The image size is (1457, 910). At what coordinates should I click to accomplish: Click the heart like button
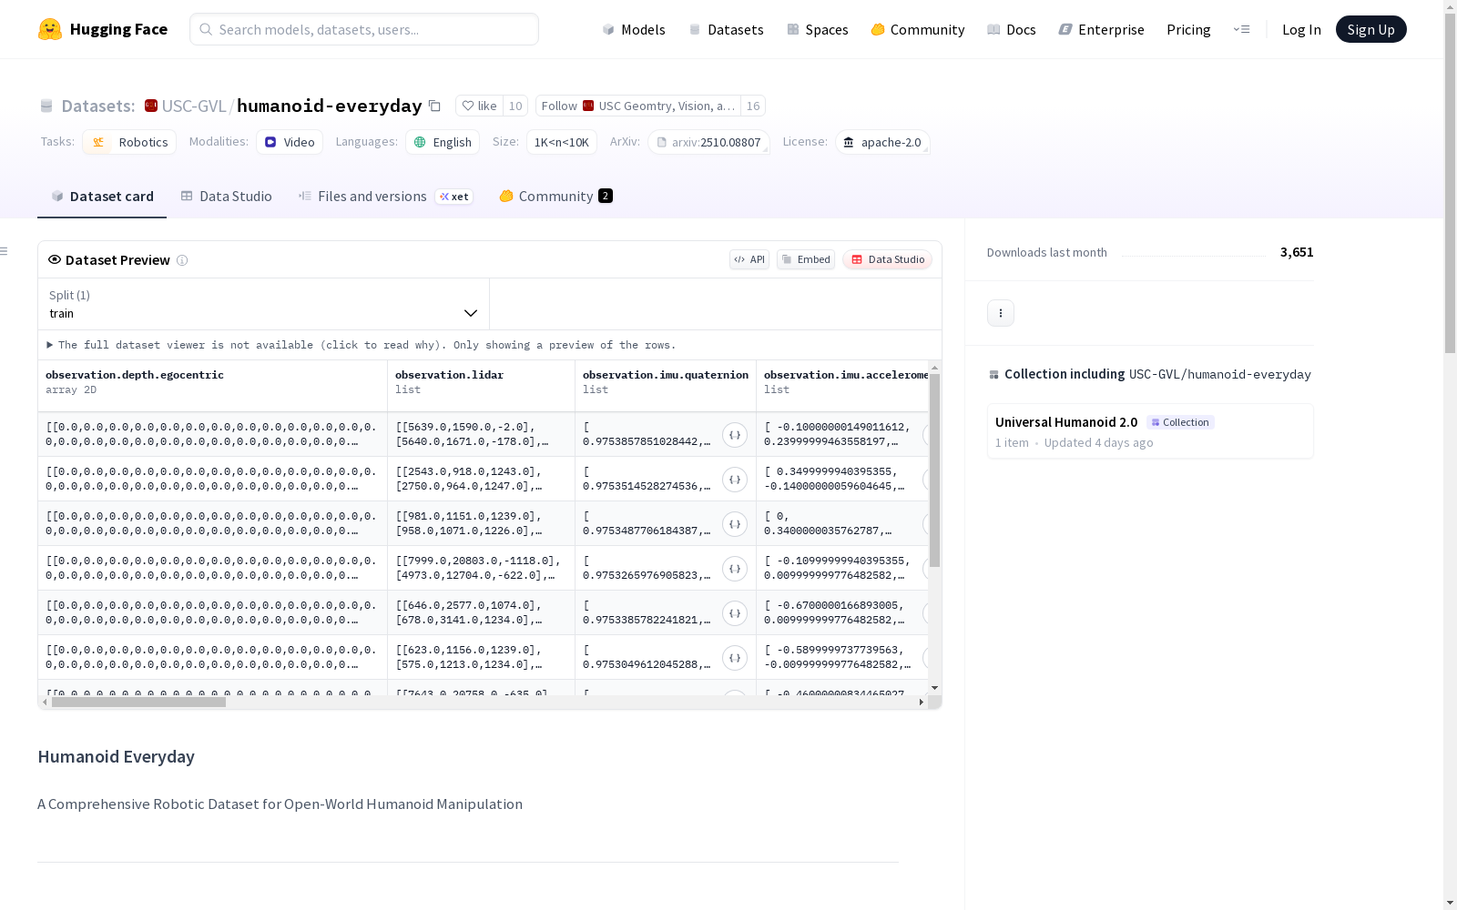point(479,106)
